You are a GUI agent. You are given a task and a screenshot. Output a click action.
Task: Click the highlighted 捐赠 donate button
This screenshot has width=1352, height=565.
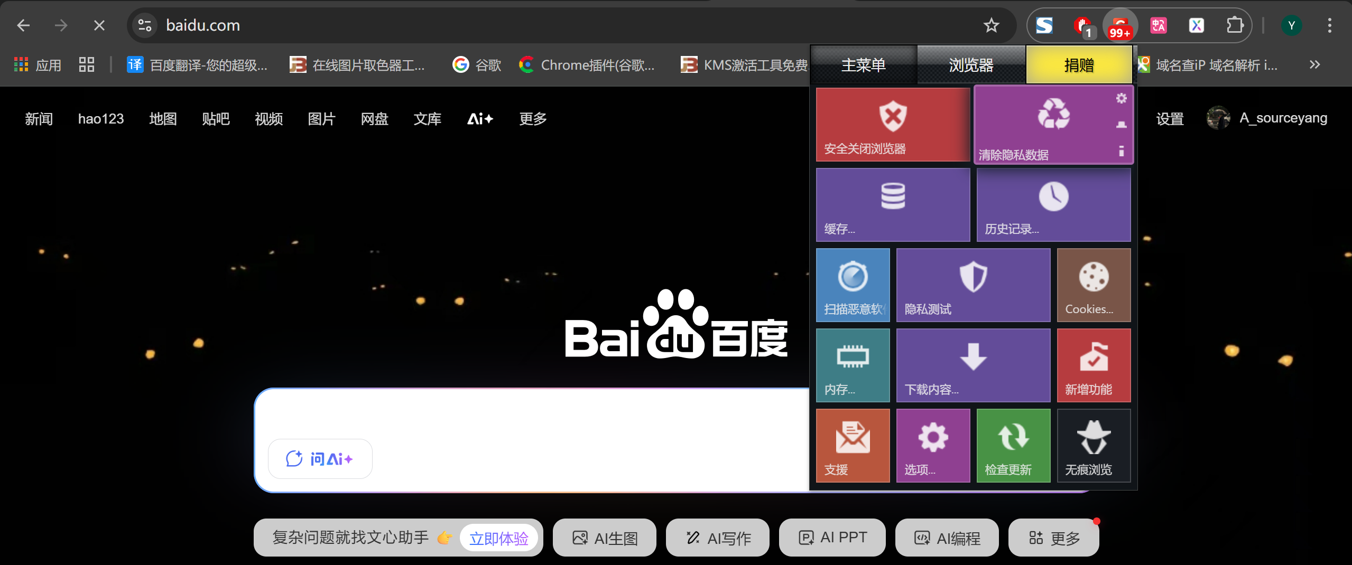coord(1078,64)
